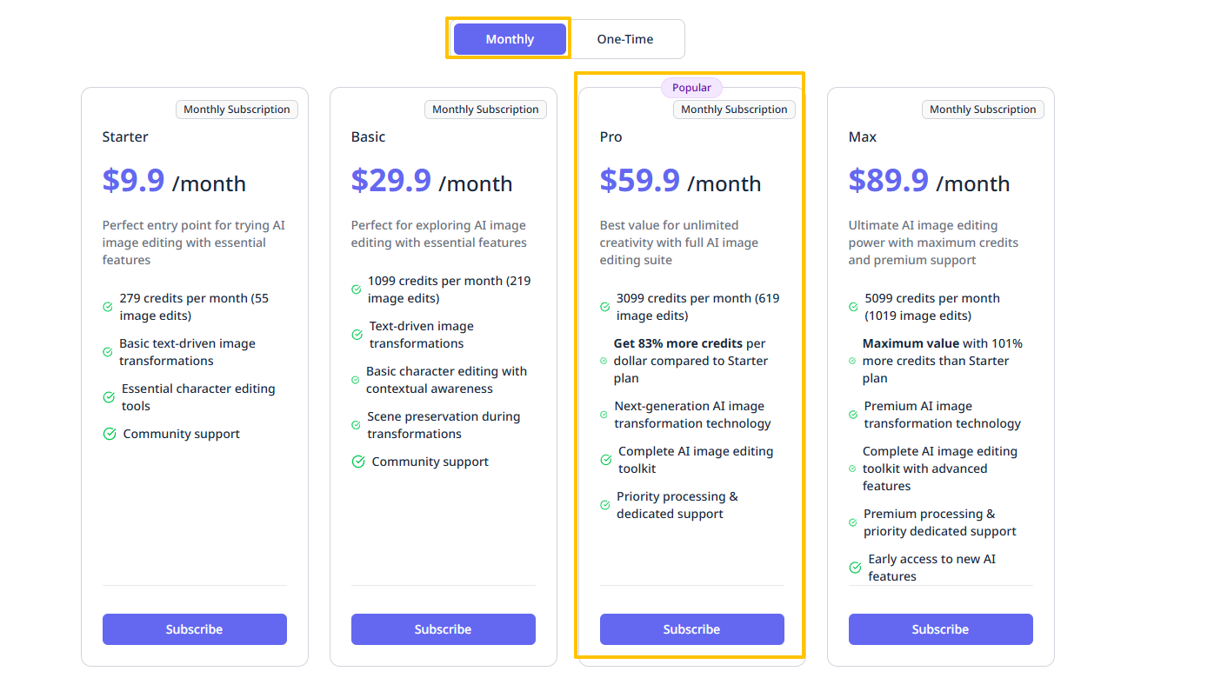
Task: Switch to the One-Time billing tab
Action: (x=625, y=39)
